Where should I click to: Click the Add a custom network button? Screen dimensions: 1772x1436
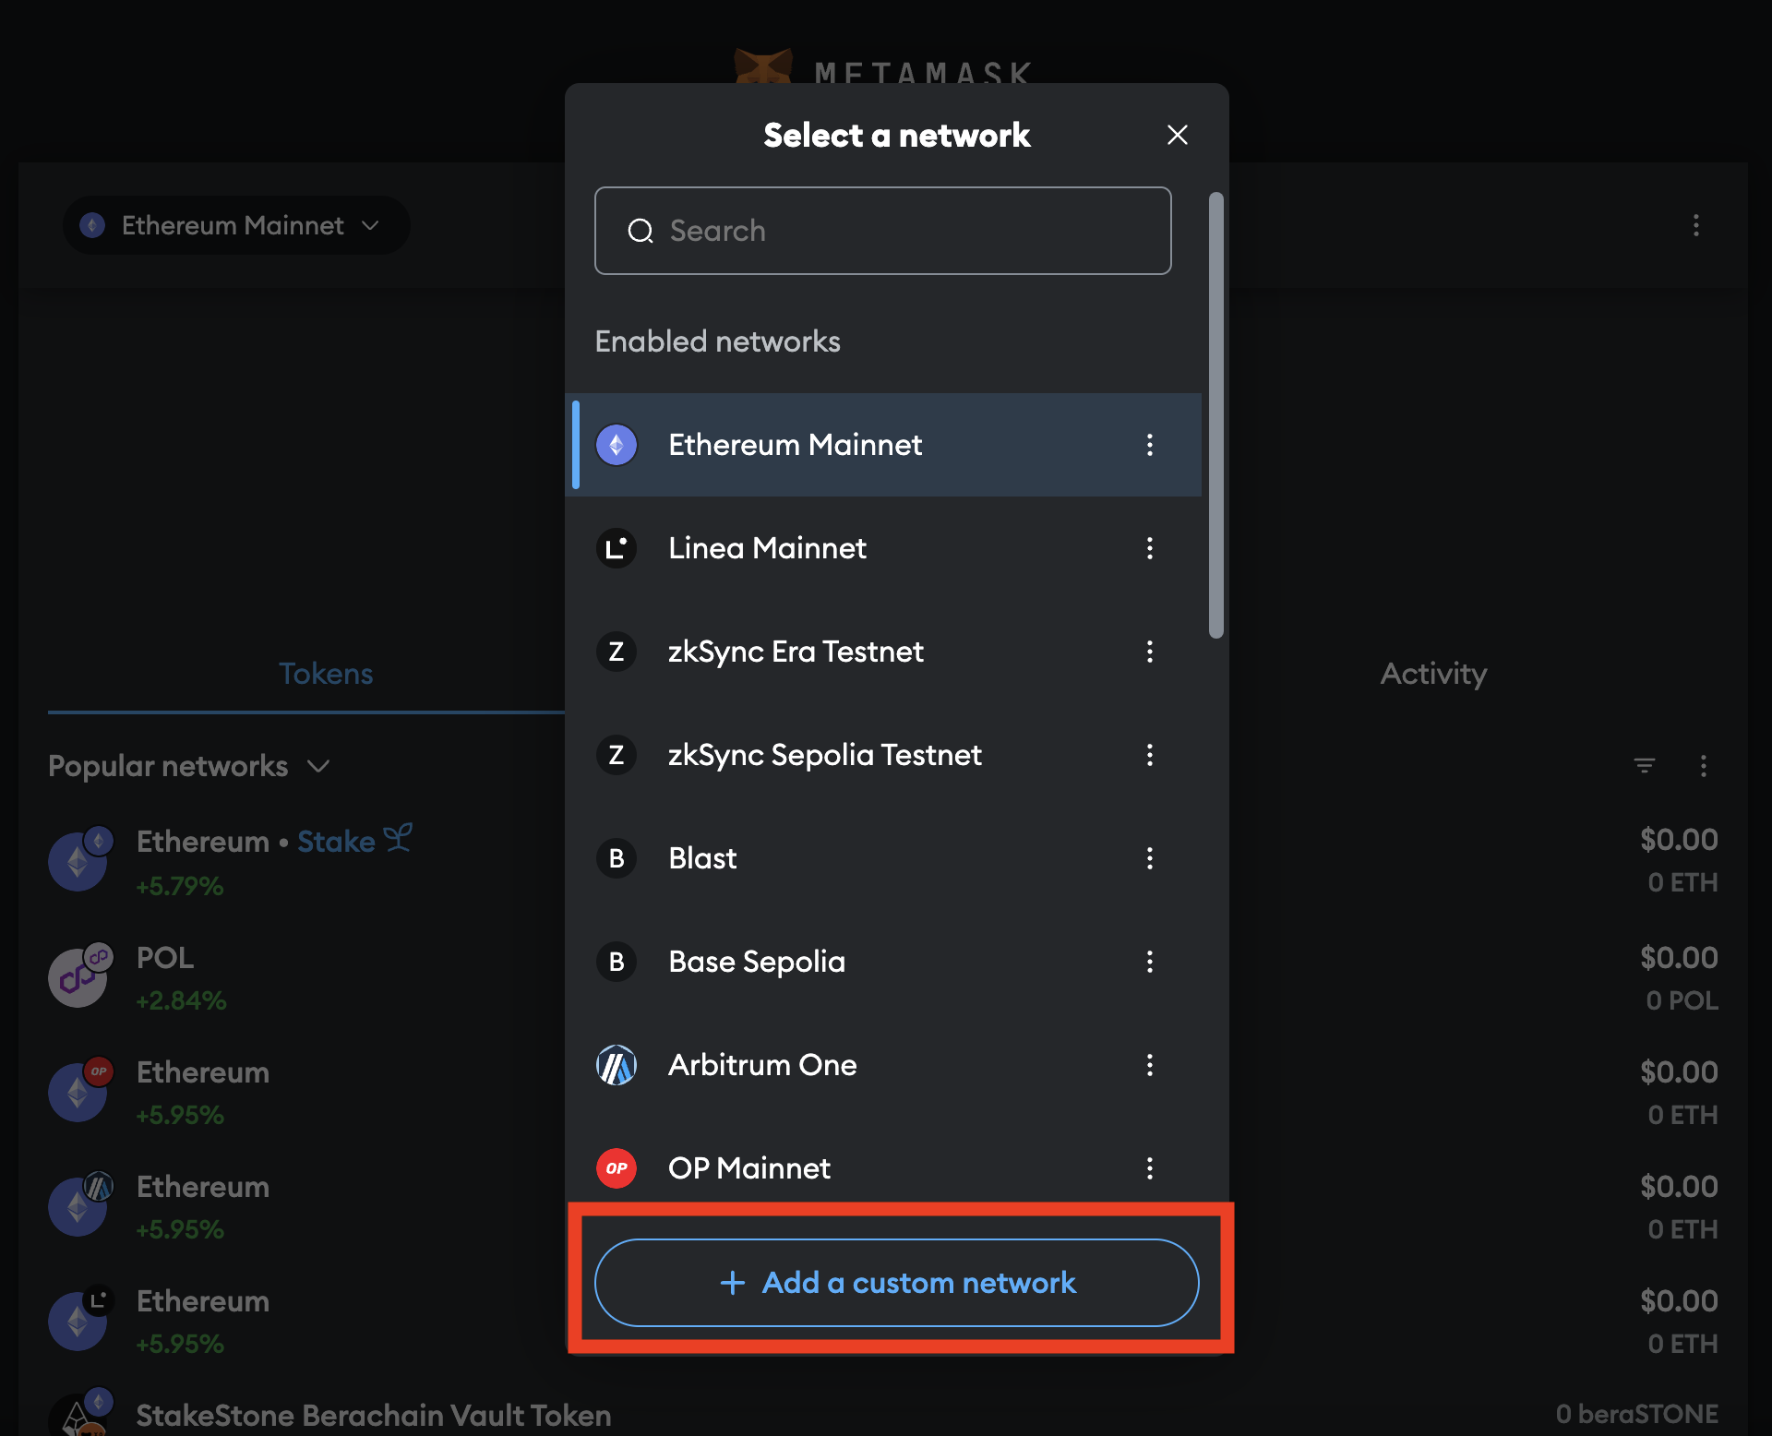tap(896, 1282)
